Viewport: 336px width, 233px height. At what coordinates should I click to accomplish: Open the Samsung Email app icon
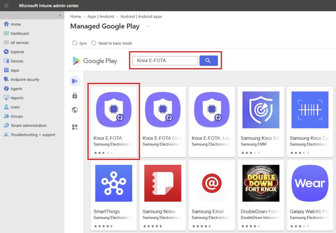click(212, 183)
